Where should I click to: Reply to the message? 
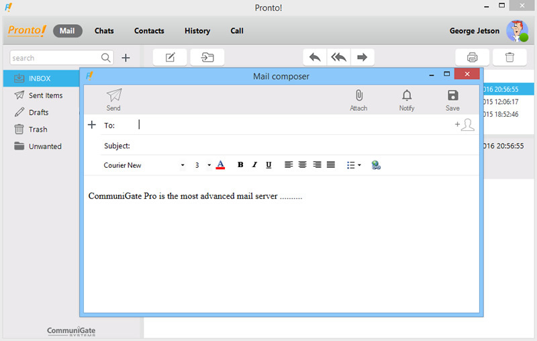coord(315,57)
